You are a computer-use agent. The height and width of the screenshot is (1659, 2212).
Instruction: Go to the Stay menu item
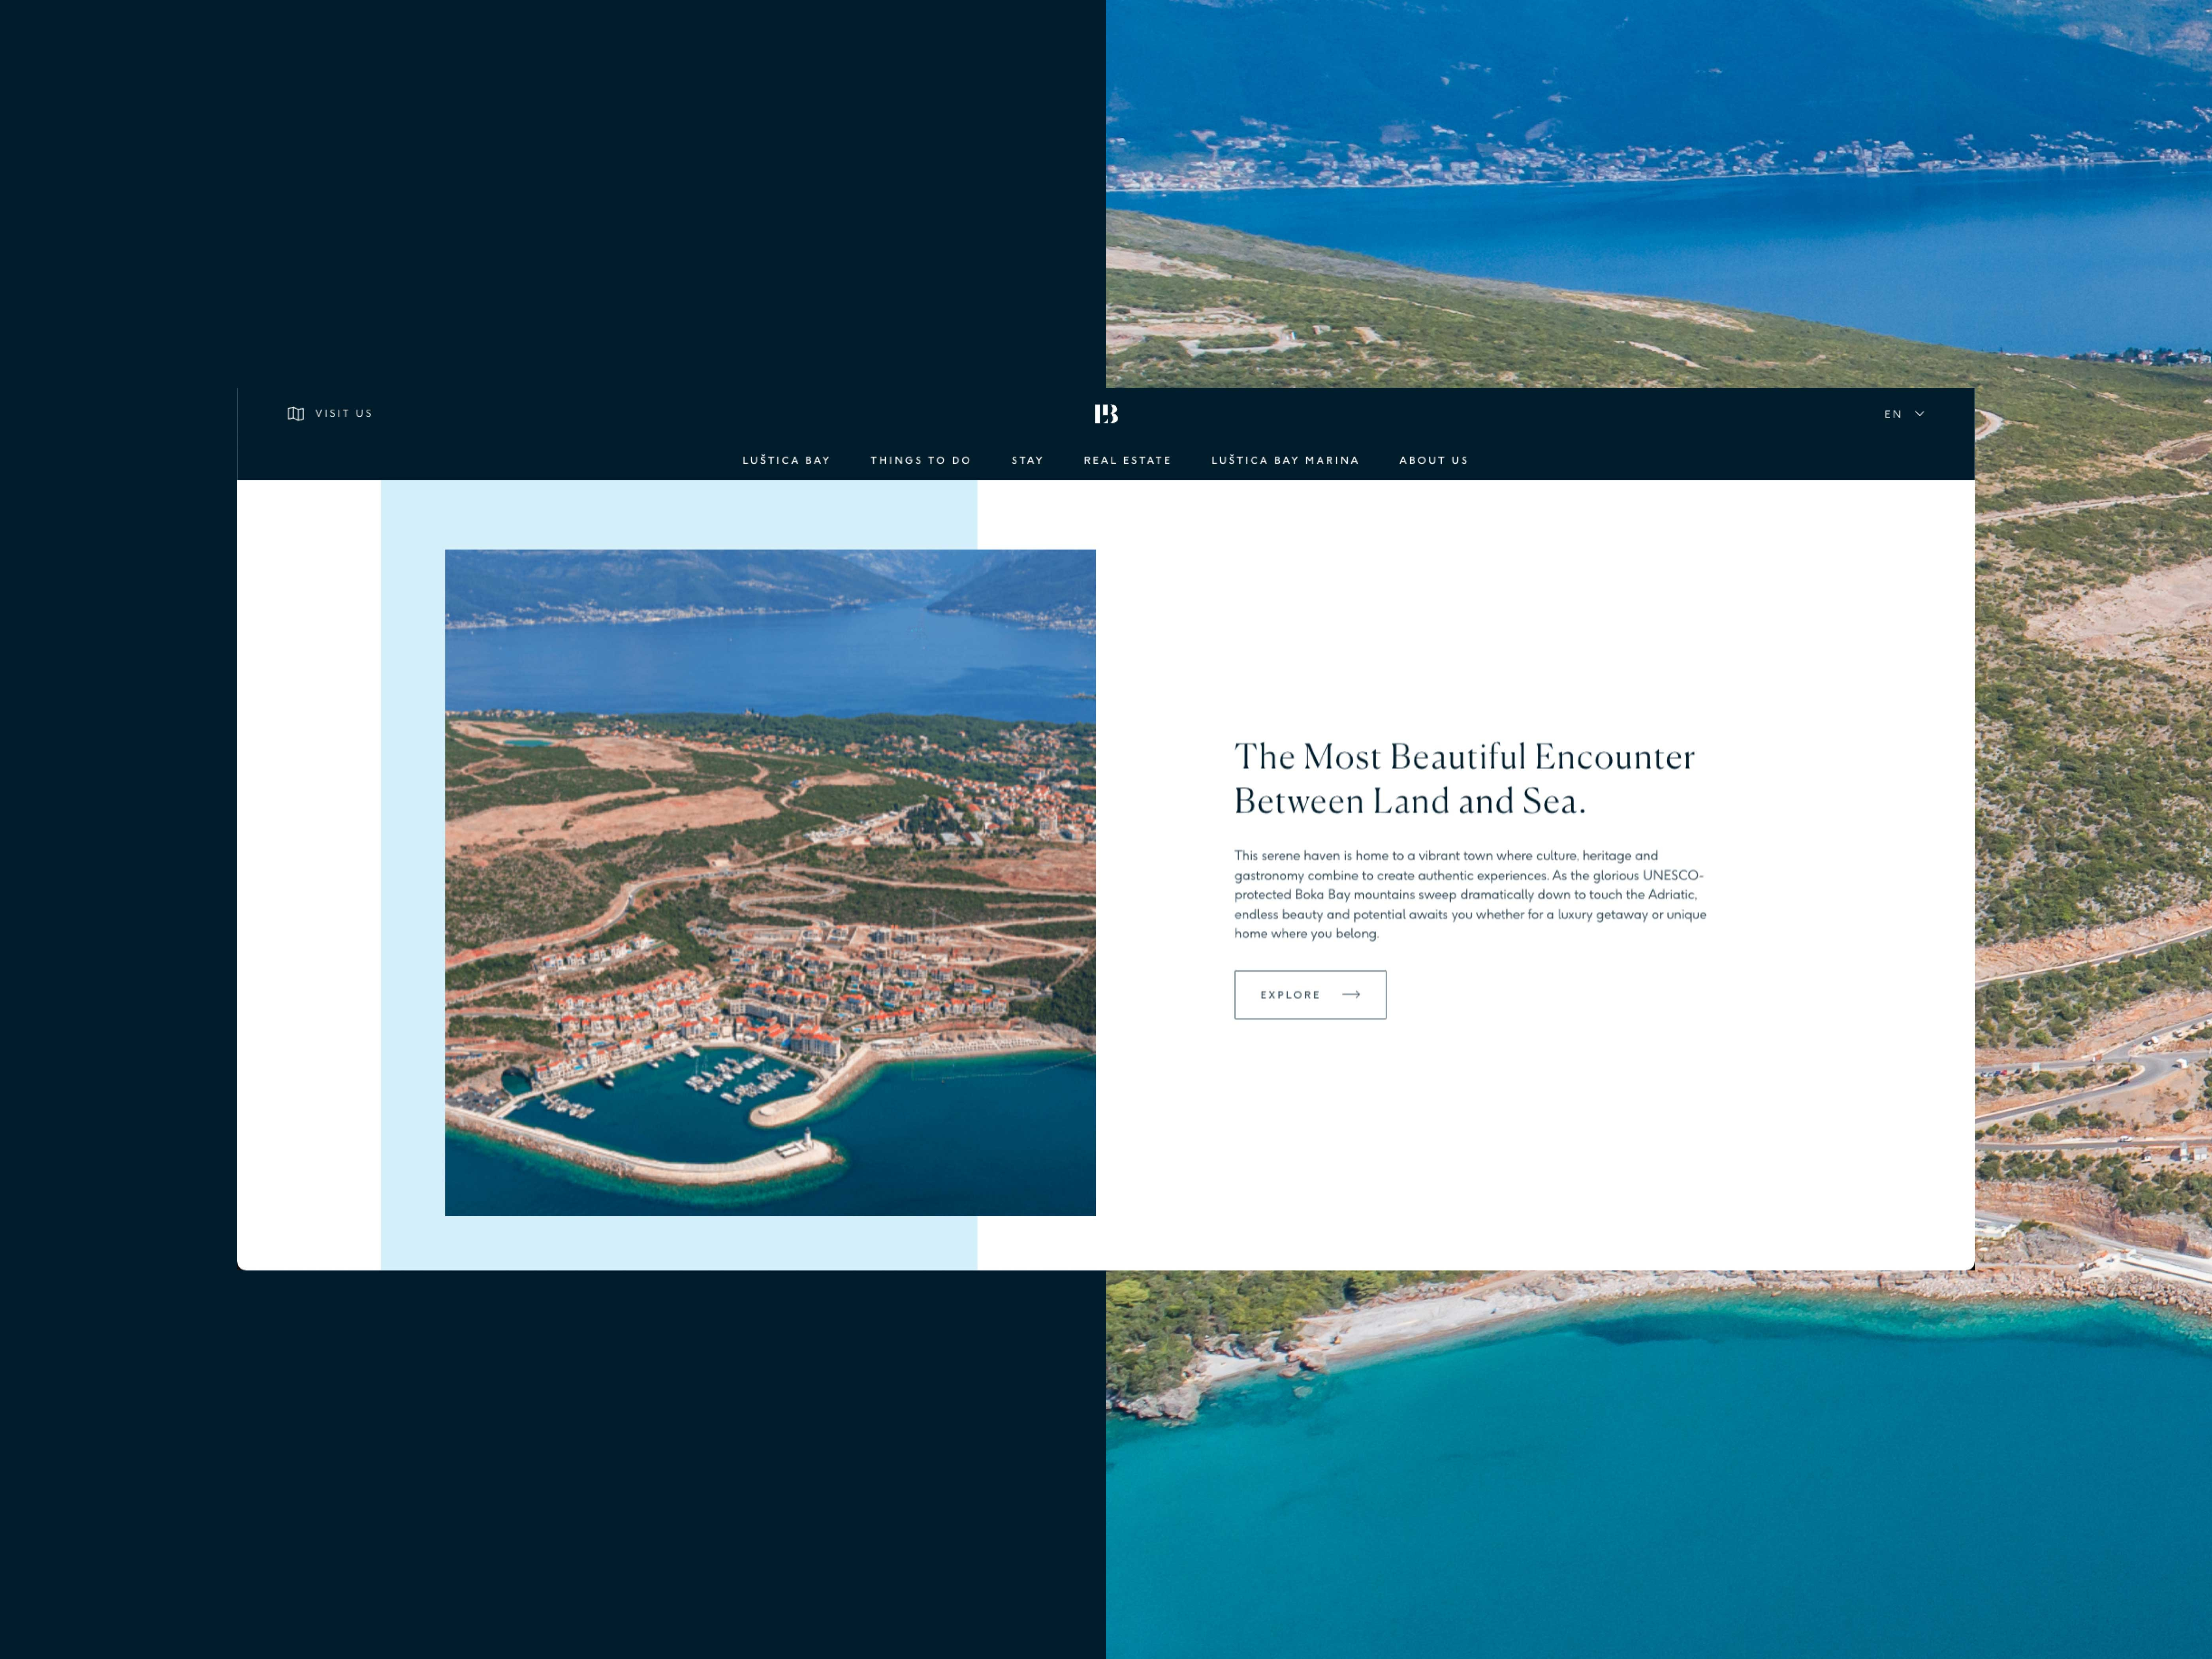coord(1027,460)
